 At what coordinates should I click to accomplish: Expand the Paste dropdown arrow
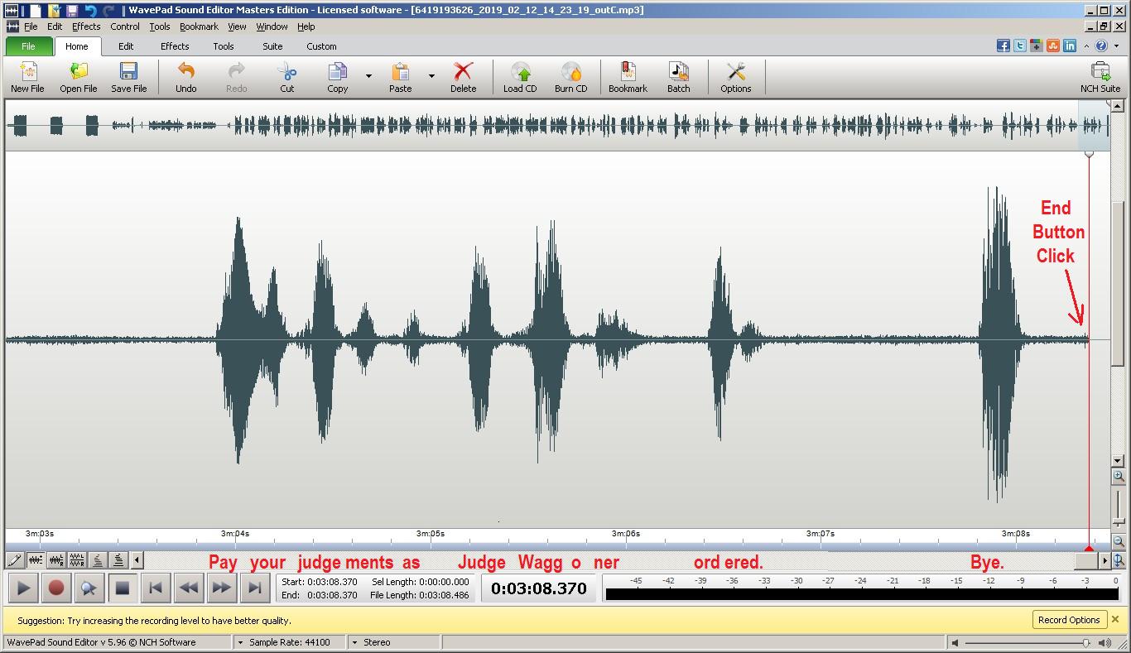point(431,76)
